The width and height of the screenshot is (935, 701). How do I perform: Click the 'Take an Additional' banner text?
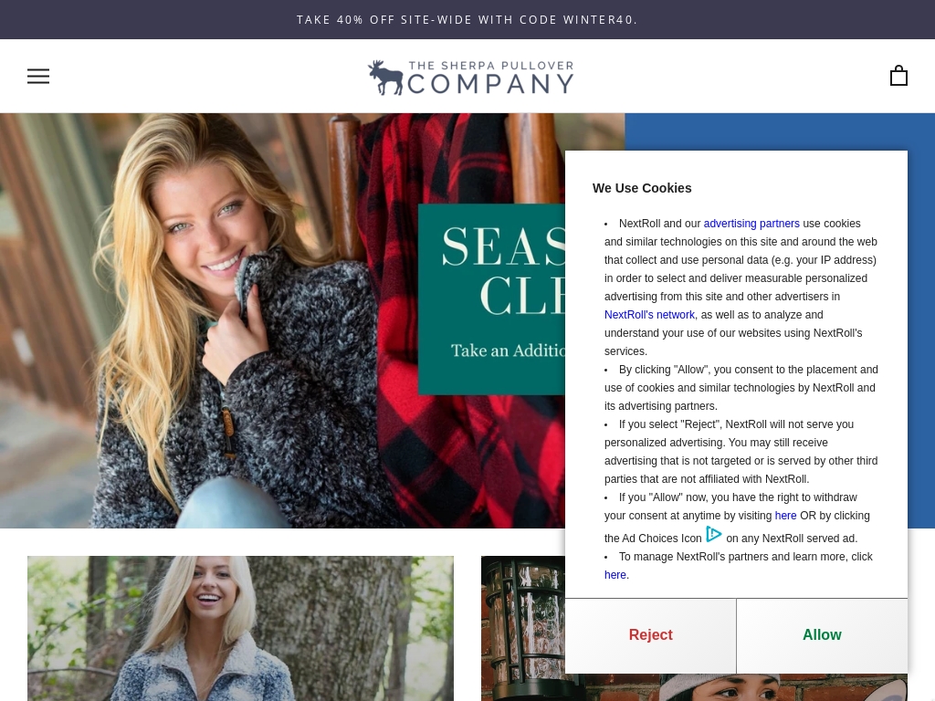(x=508, y=350)
